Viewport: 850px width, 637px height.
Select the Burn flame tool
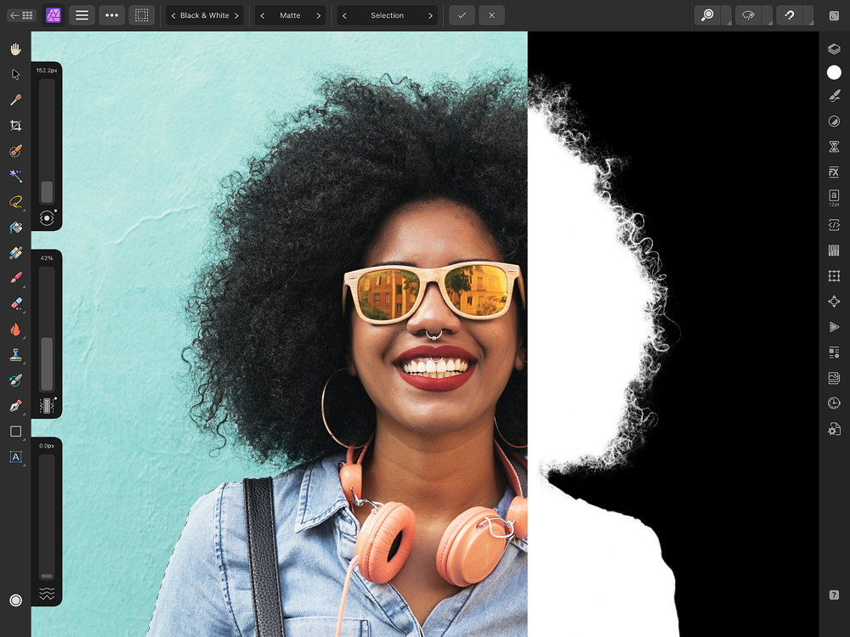pyautogui.click(x=15, y=330)
